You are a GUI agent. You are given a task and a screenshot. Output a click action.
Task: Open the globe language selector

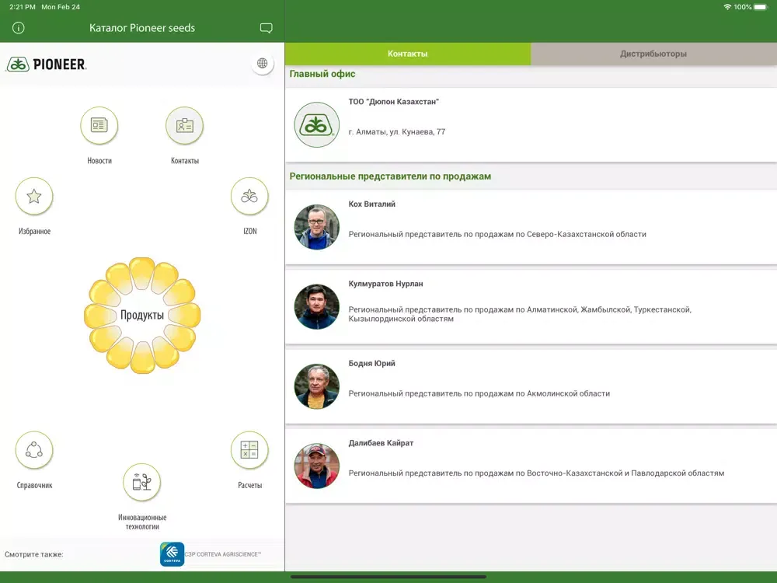tap(262, 64)
